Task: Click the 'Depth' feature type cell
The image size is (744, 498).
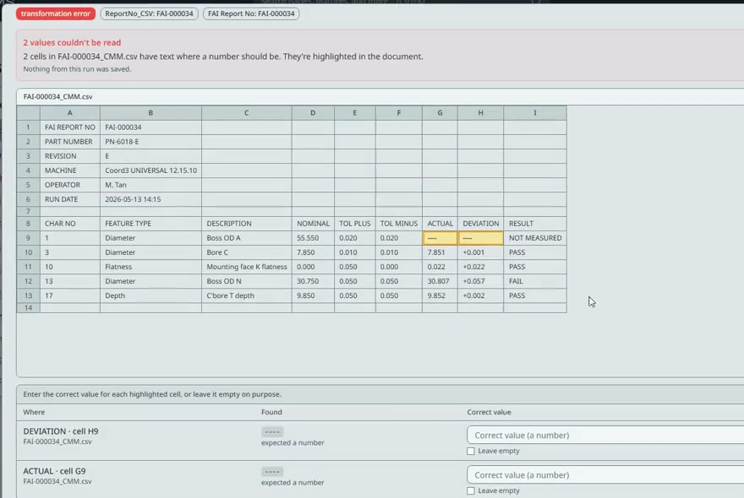Action: (x=150, y=295)
